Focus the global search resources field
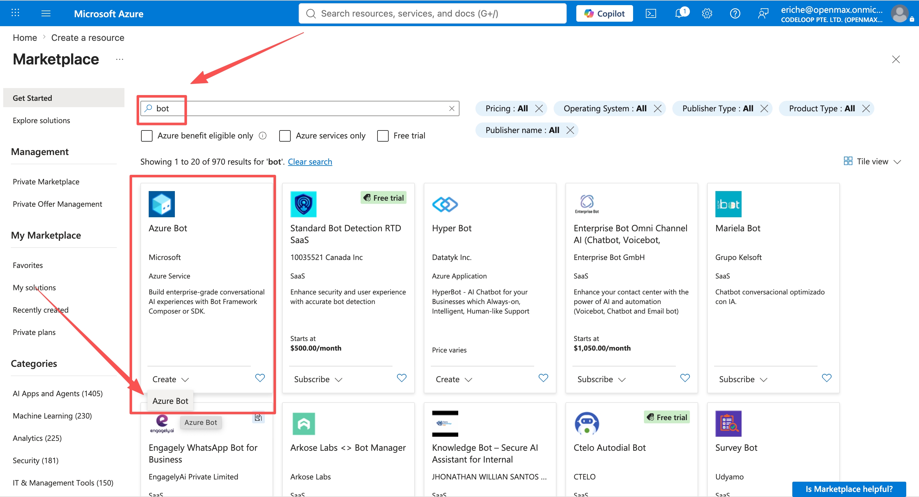 coord(432,13)
